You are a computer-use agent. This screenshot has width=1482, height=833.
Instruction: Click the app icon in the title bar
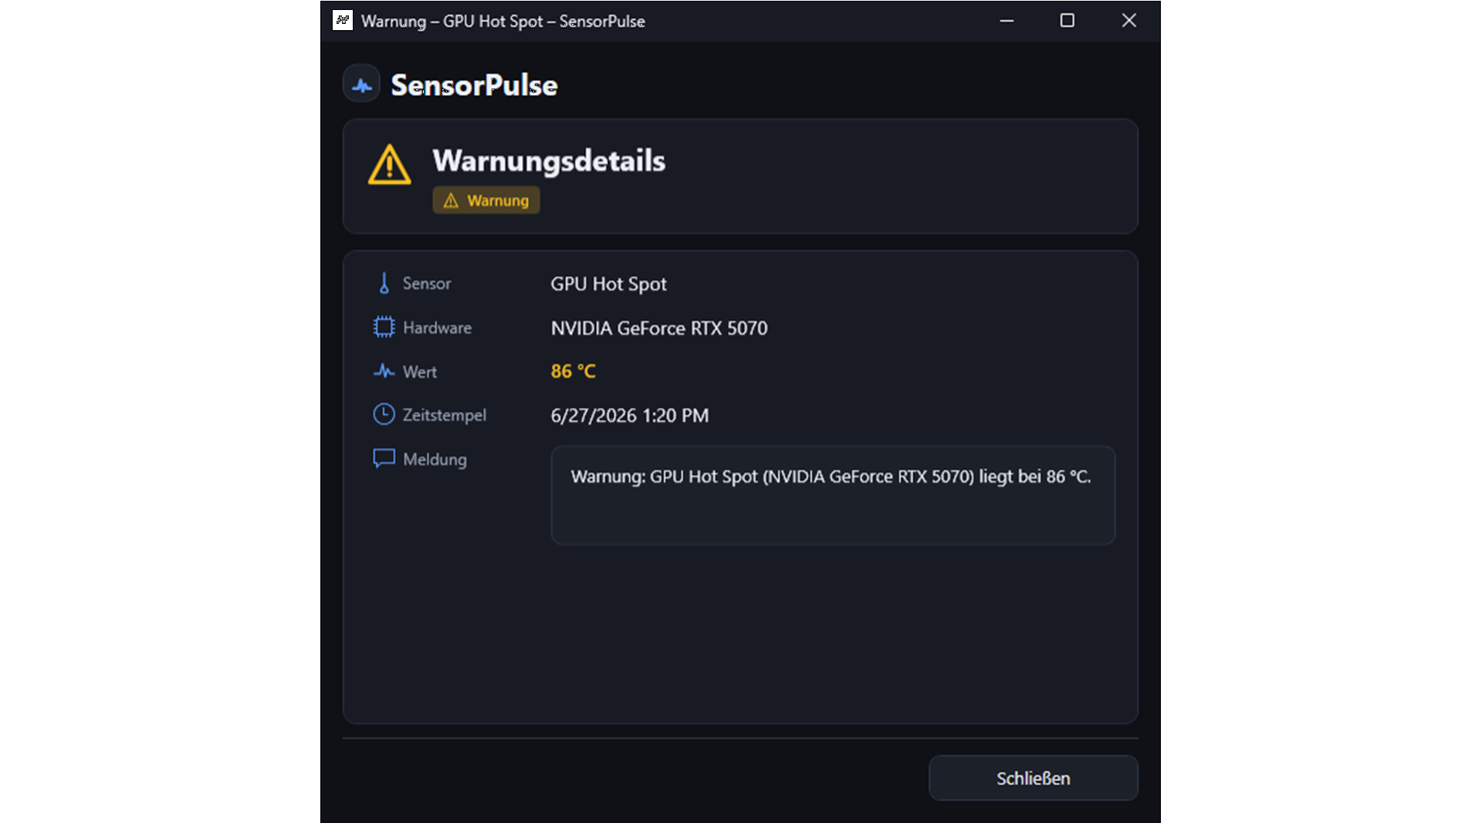tap(342, 20)
